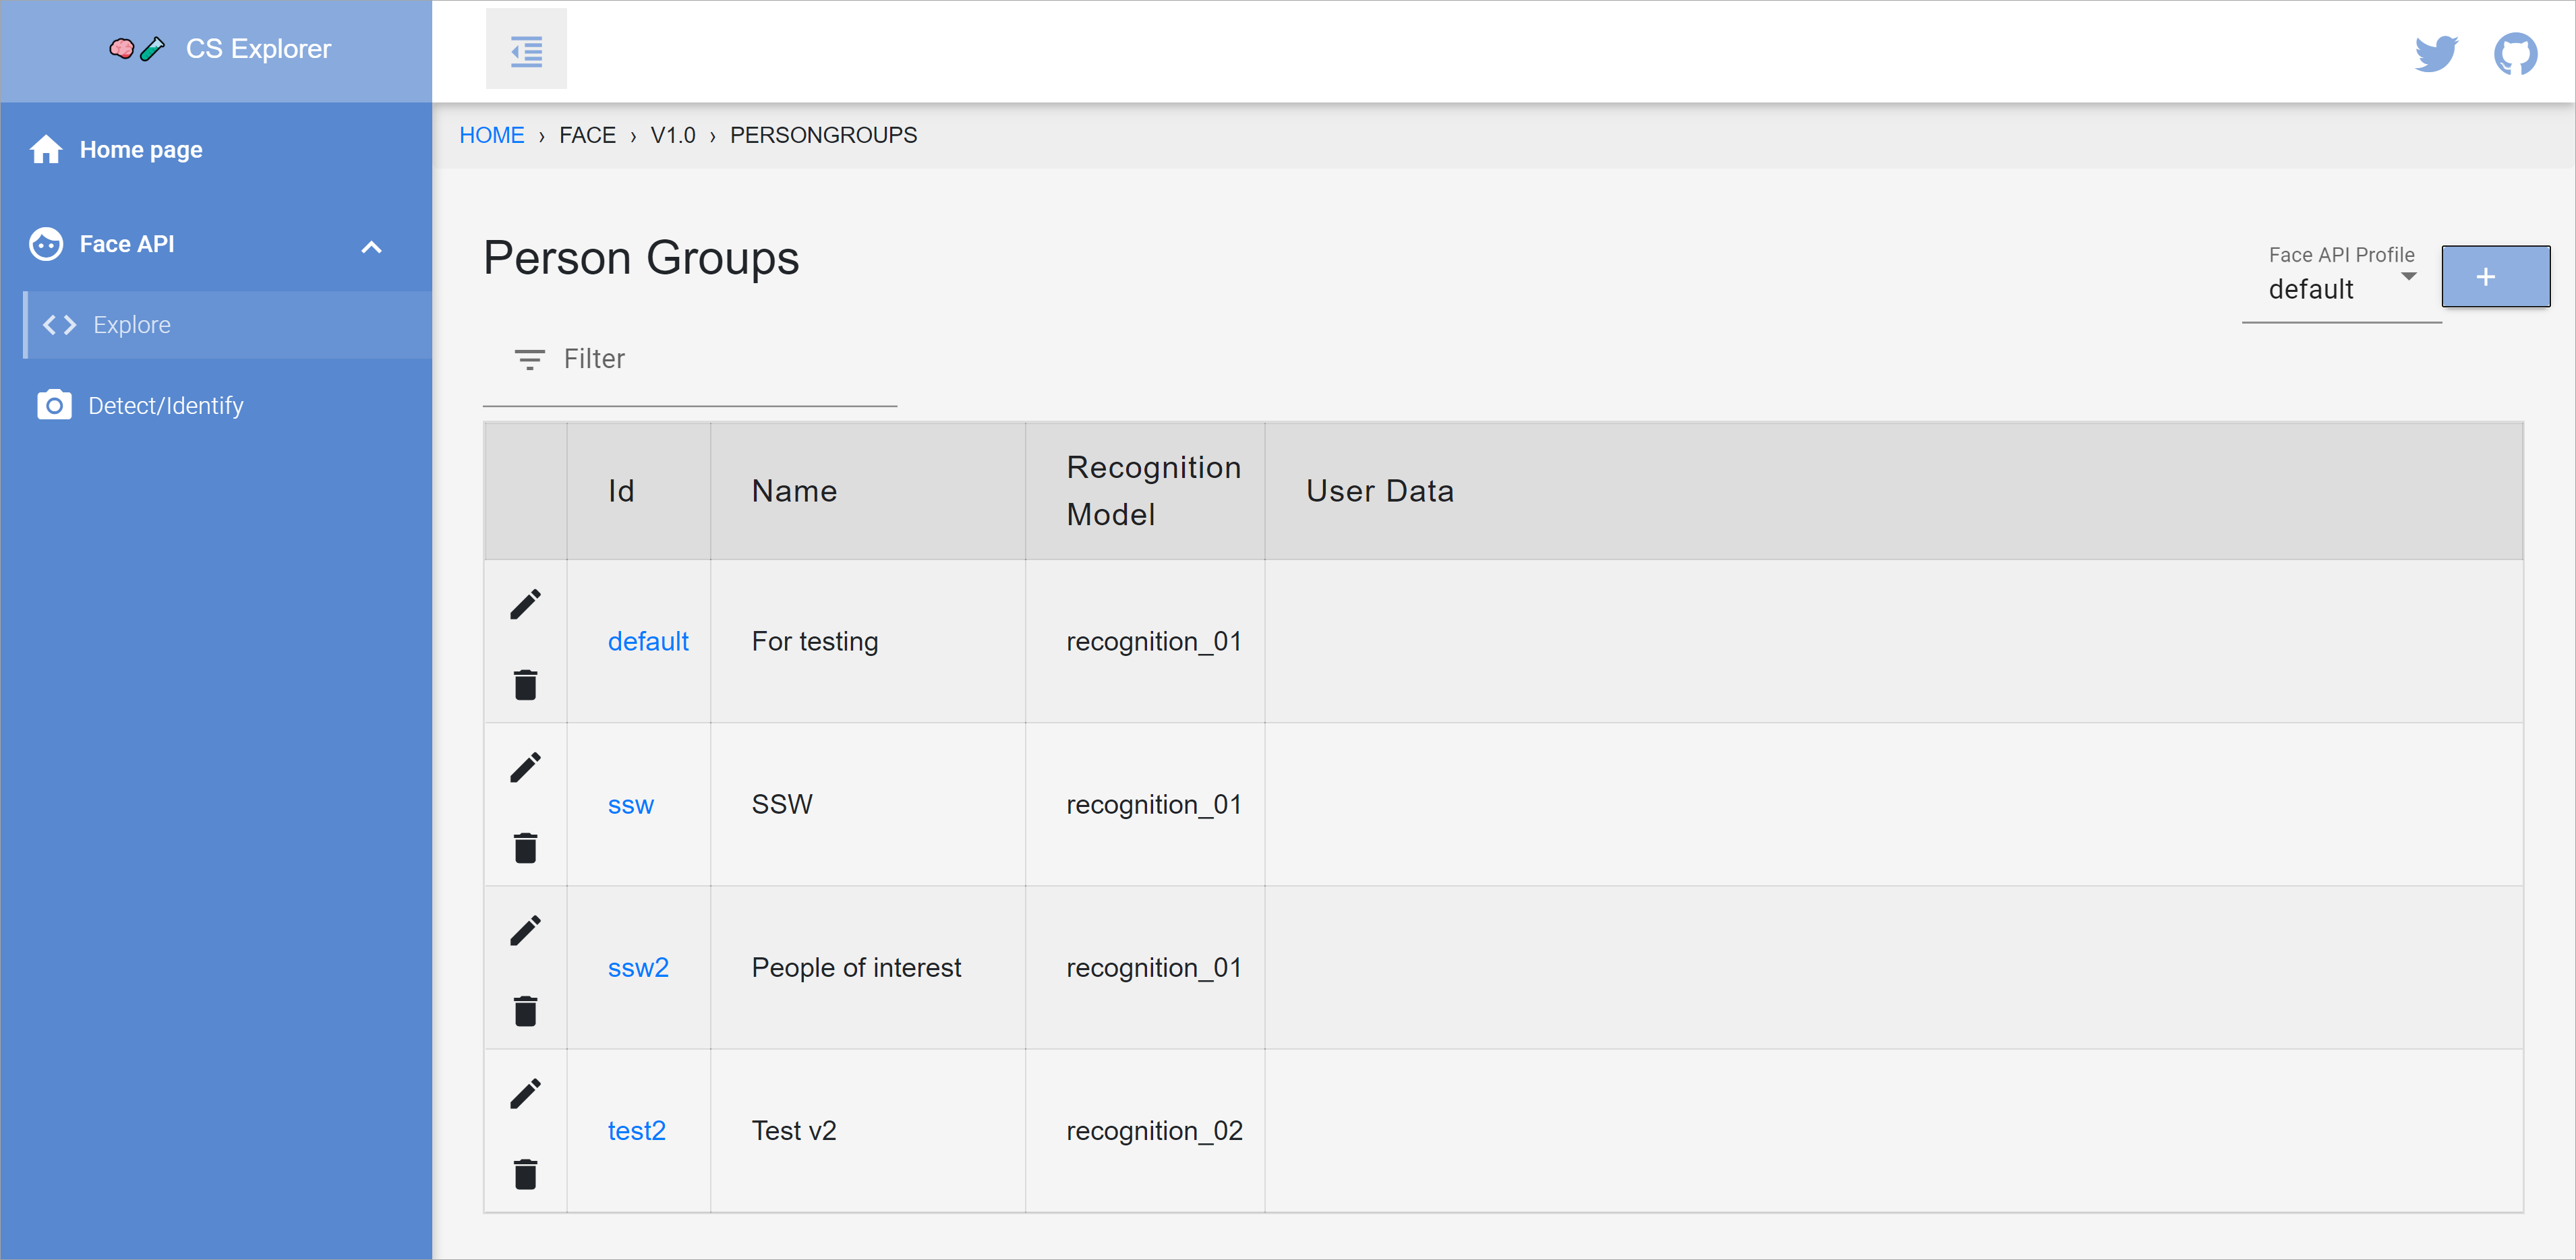Select Detect/Identify in sidebar
This screenshot has height=1260, width=2576.
pos(165,406)
